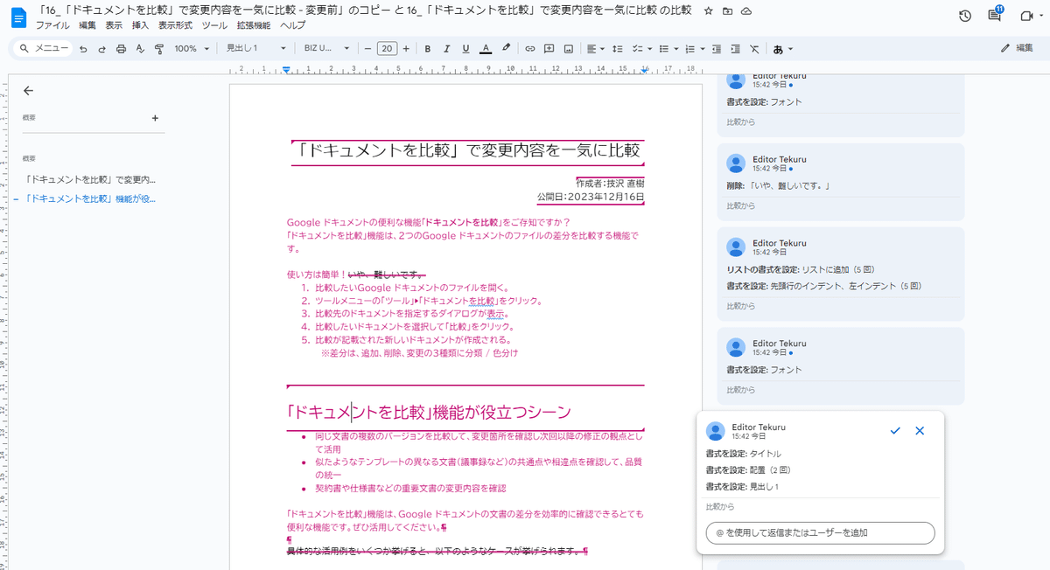The image size is (1050, 570).
Task: Click the reply field '@ を使用して返信'
Action: (x=820, y=532)
